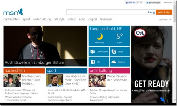This screenshot has height=106, width=177.
Task: Open the nachrichten navigation item
Action: pyautogui.click(x=12, y=19)
